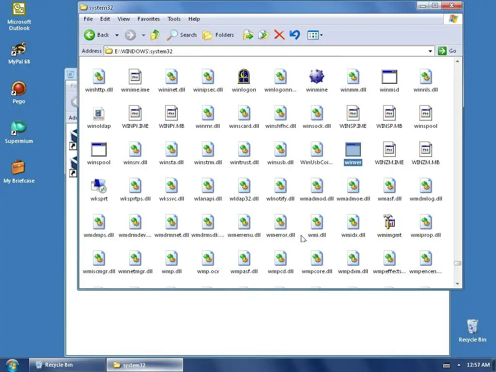Open the Edit menu
This screenshot has height=372, width=496.
(x=105, y=19)
